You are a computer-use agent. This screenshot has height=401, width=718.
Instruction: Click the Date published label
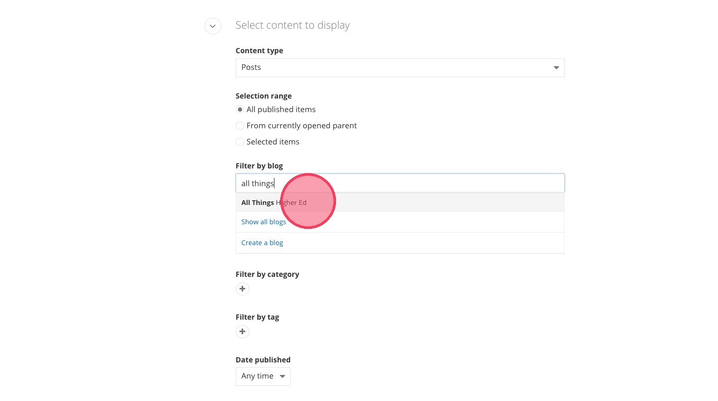(263, 360)
